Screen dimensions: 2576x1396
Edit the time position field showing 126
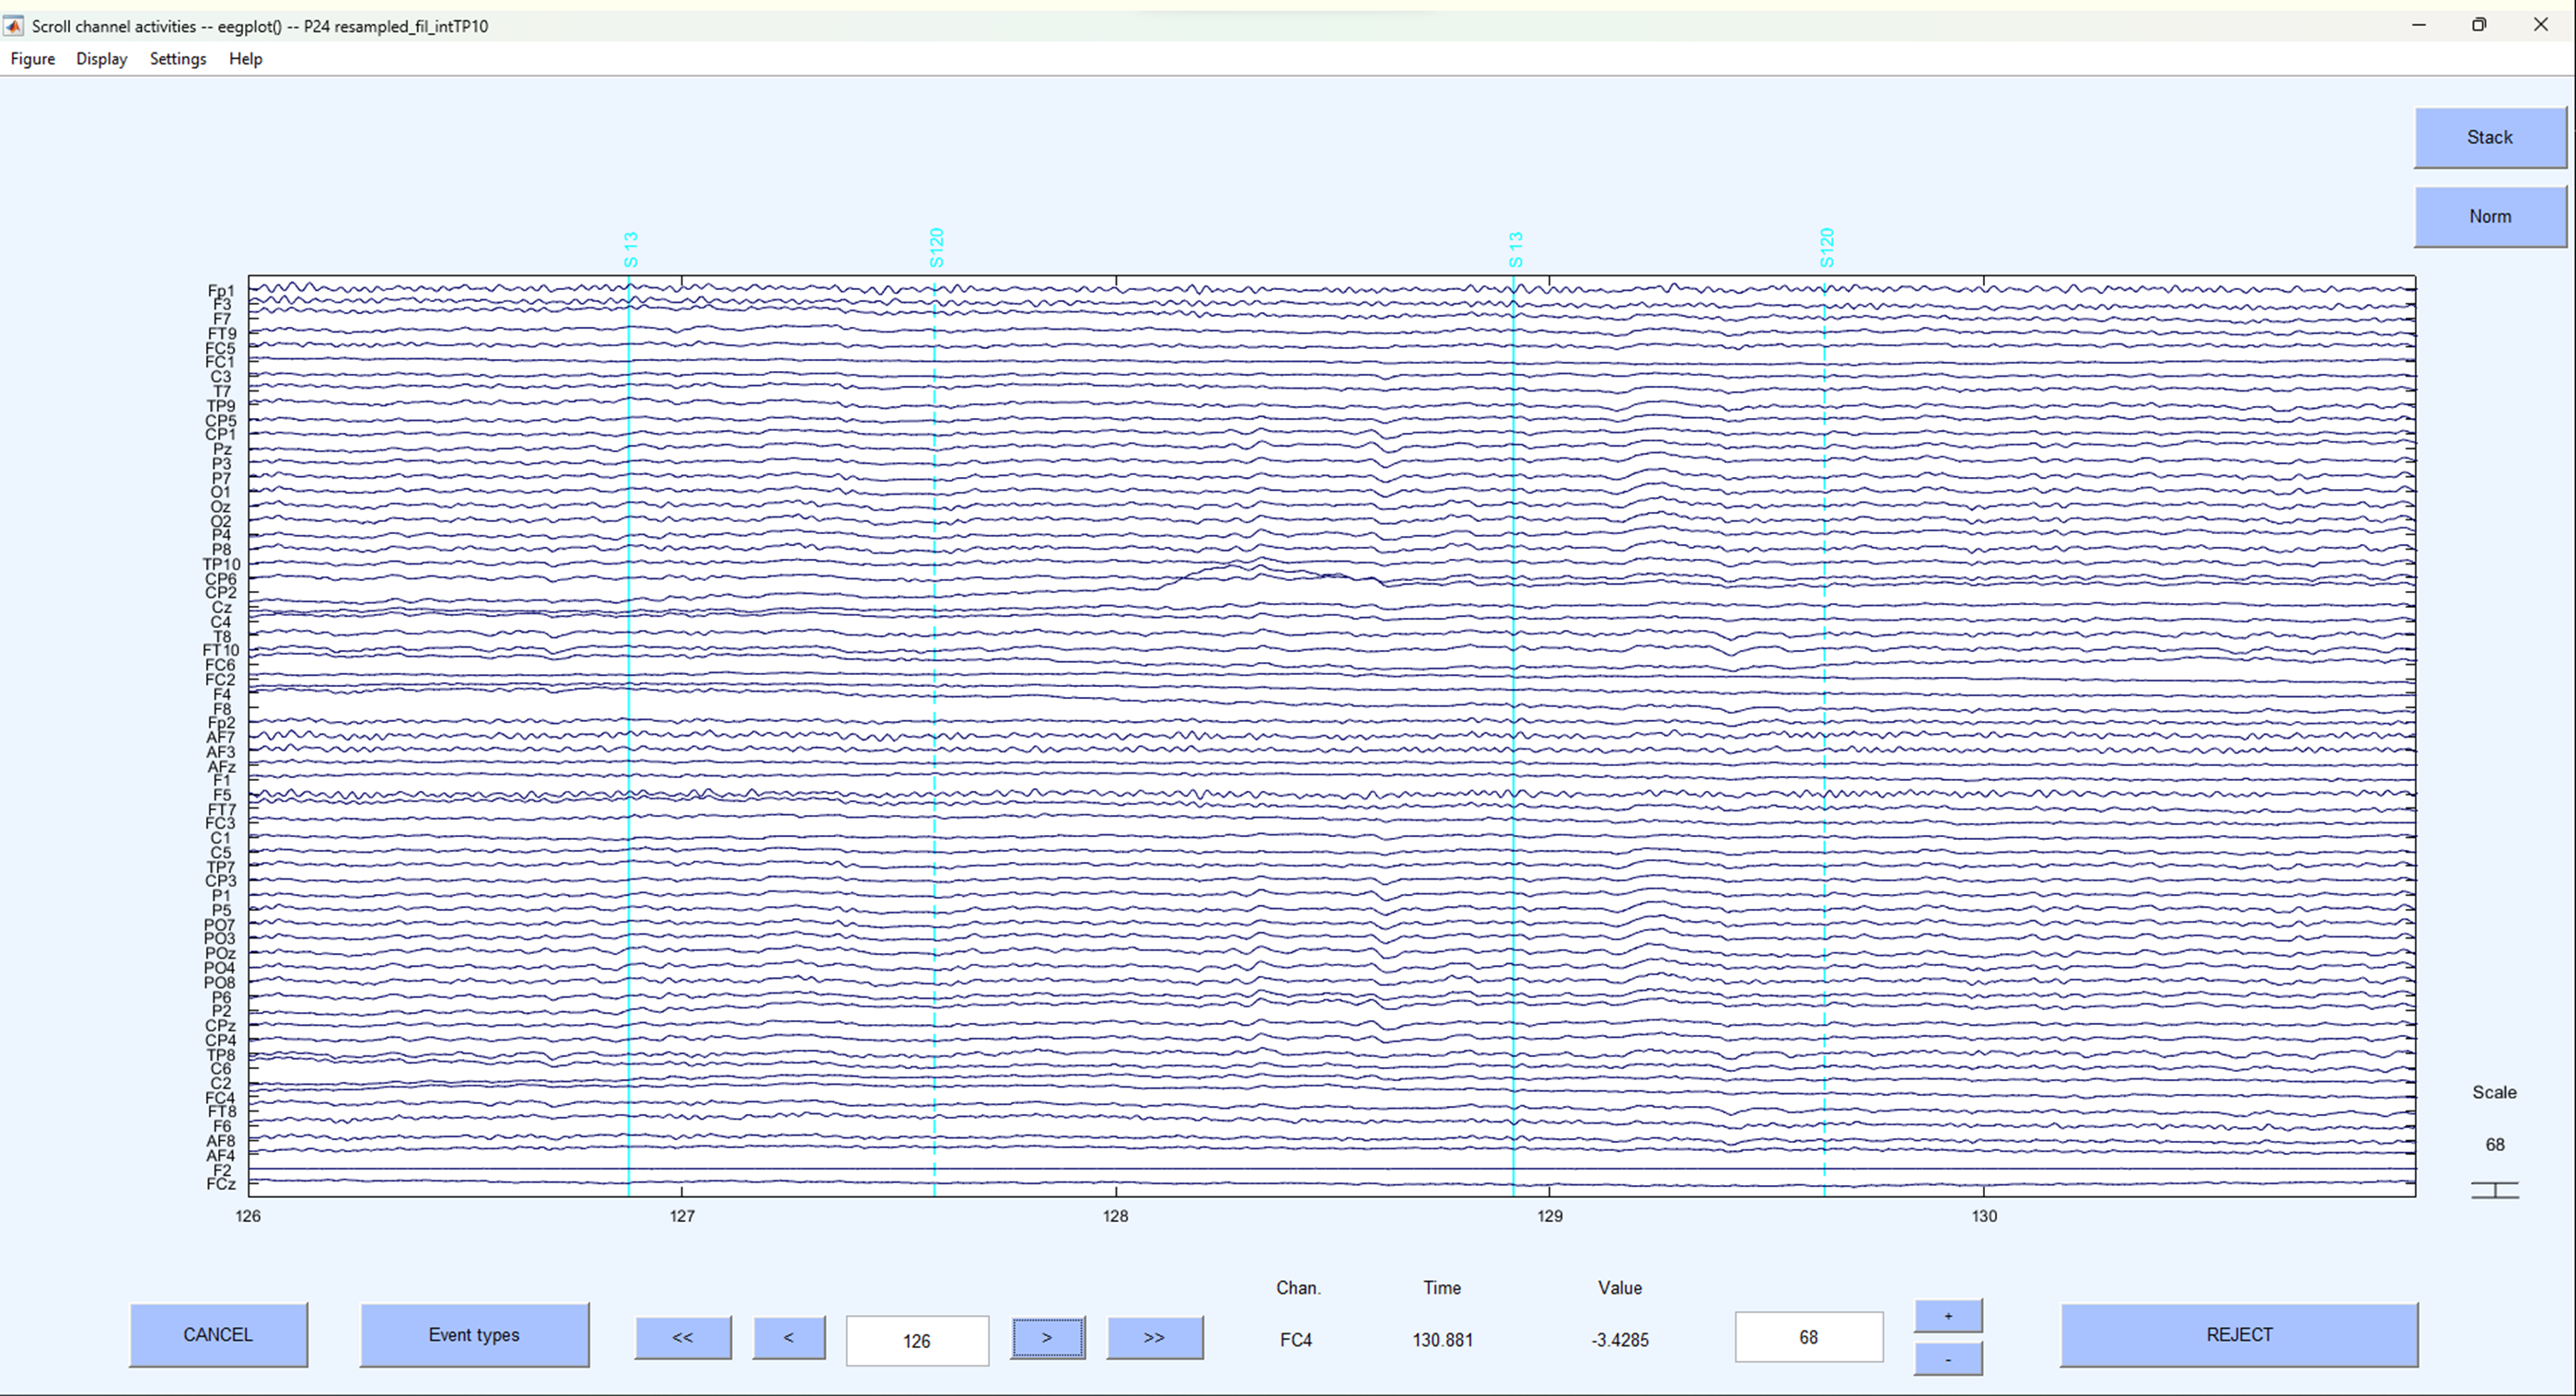click(916, 1340)
